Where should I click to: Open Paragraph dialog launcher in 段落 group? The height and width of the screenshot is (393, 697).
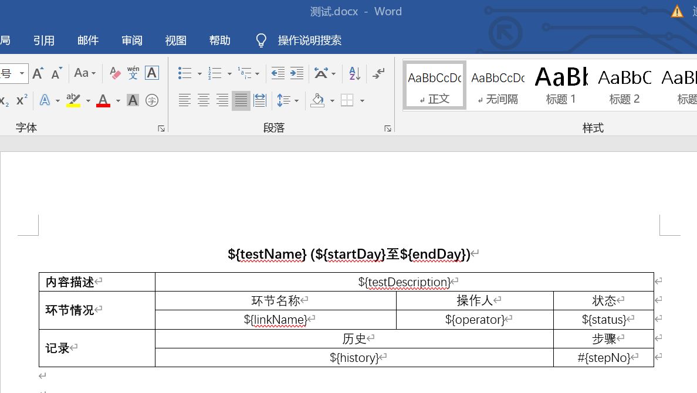pos(388,128)
